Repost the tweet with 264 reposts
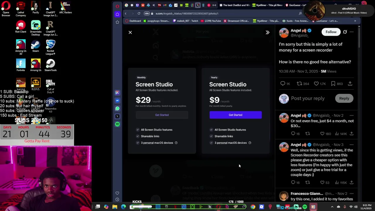 coord(303,84)
